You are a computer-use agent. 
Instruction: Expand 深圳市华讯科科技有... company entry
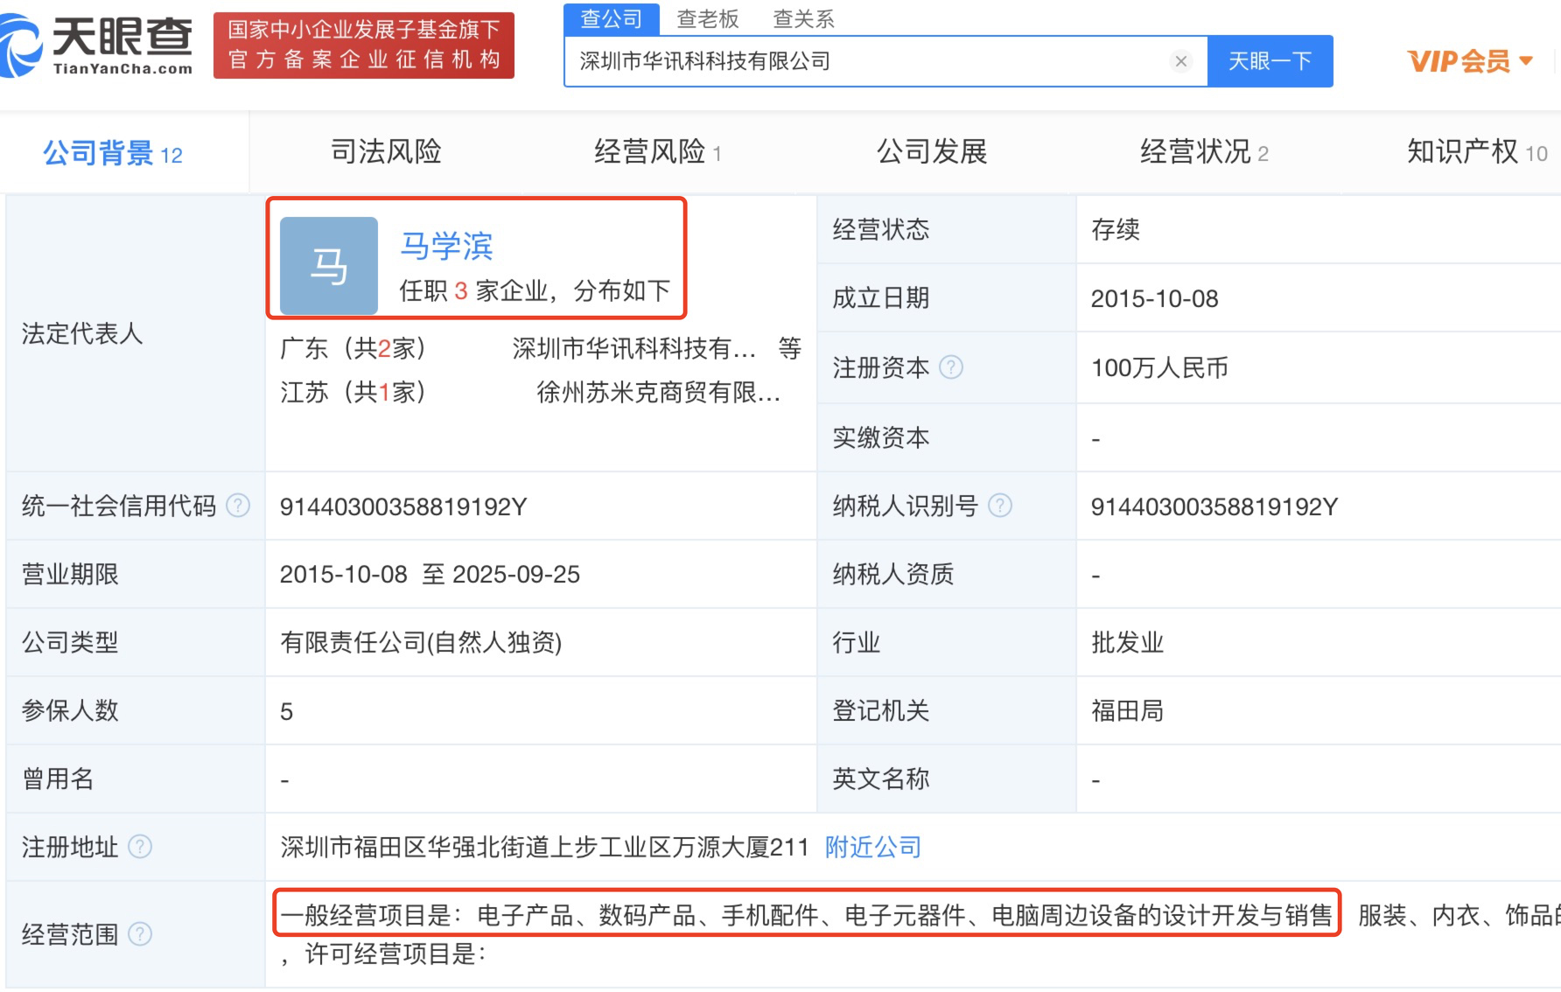(633, 348)
